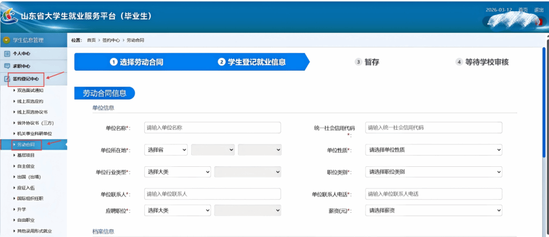This screenshot has height=237, width=549.
Task: Click the 求职中心 sidebar icon
Action: point(7,66)
